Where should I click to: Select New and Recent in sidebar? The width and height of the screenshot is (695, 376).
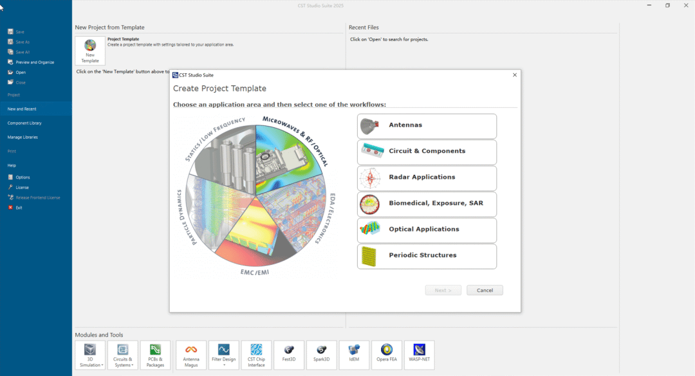tap(36, 109)
